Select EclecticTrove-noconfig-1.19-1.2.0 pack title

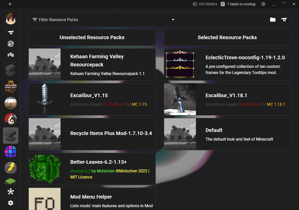point(245,57)
